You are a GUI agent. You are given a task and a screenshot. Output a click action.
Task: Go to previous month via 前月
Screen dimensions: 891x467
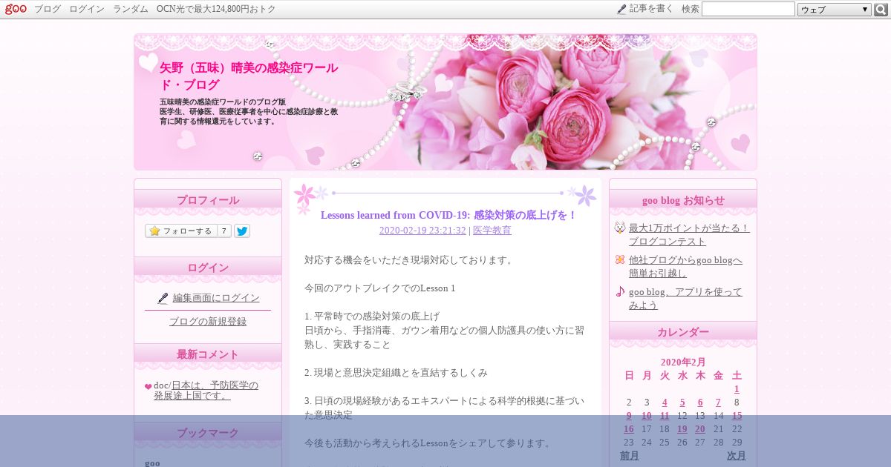(630, 456)
